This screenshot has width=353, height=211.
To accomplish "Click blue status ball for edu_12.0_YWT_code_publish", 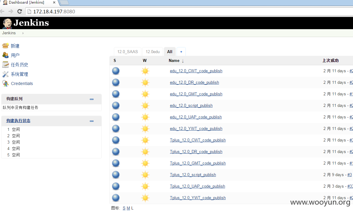I will (116, 129).
